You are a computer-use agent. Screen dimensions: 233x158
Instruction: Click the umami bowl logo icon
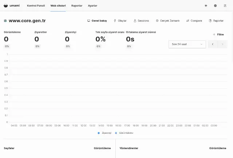[x=6, y=6]
